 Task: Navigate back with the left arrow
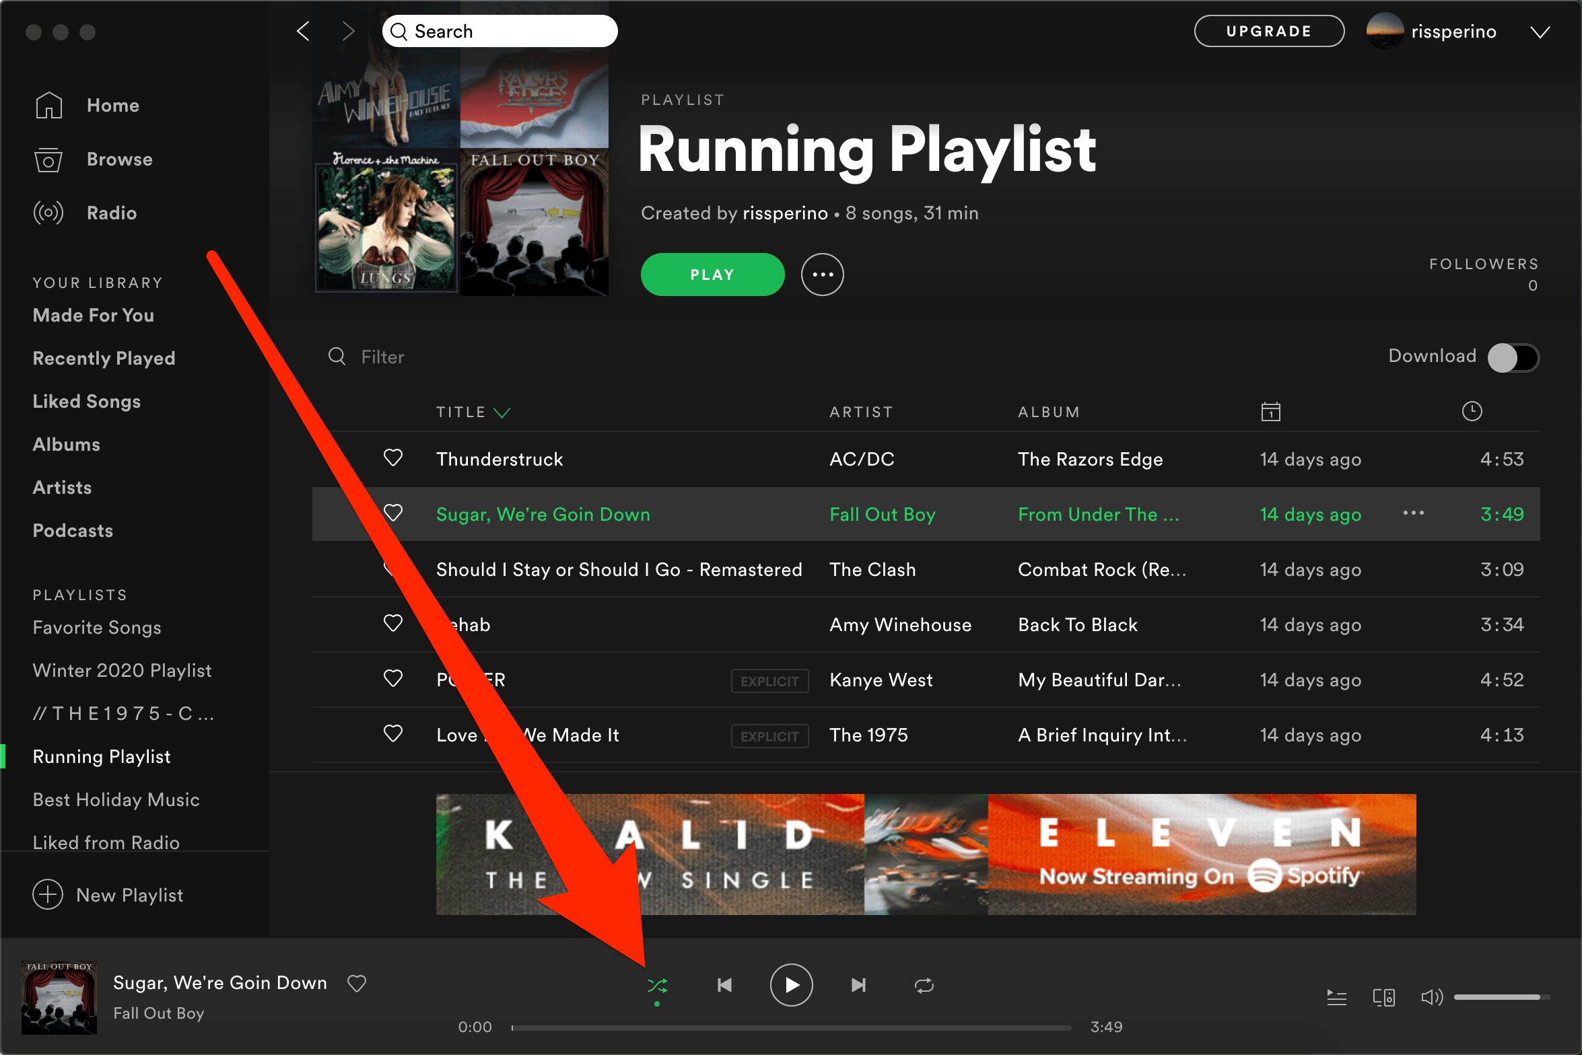coord(304,31)
